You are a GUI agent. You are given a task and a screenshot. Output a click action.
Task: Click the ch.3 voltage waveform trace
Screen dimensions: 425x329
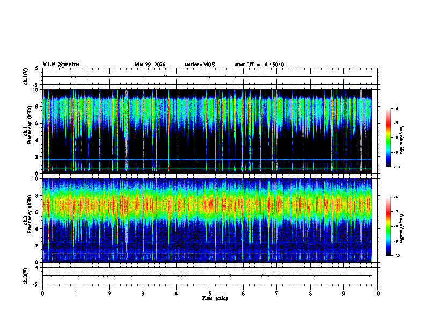[x=207, y=276]
